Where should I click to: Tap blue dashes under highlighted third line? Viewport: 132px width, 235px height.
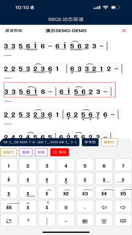coord(8,101)
